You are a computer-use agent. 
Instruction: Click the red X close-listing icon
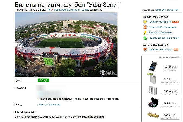click(52, 10)
